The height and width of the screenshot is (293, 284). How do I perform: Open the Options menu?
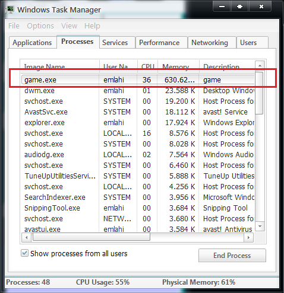(40, 26)
